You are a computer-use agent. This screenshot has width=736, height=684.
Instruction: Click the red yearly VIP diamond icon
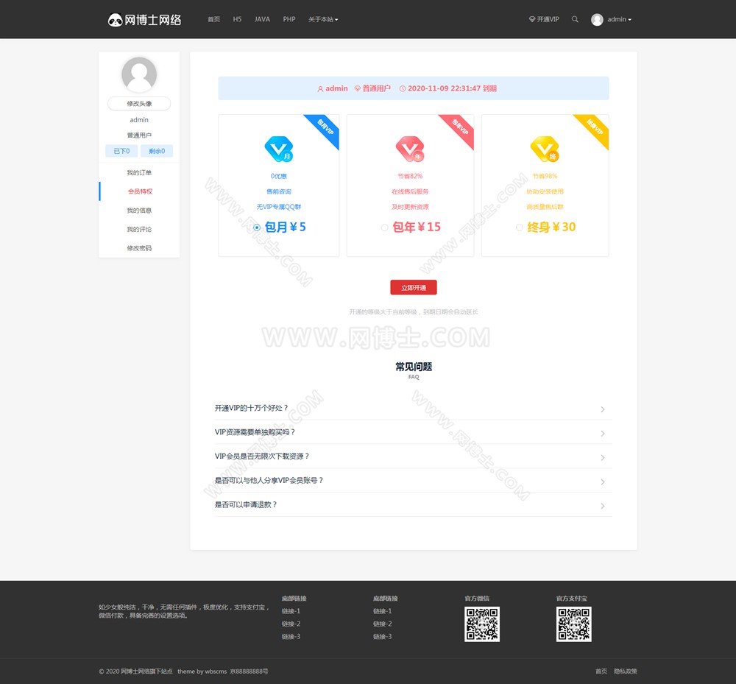410,149
